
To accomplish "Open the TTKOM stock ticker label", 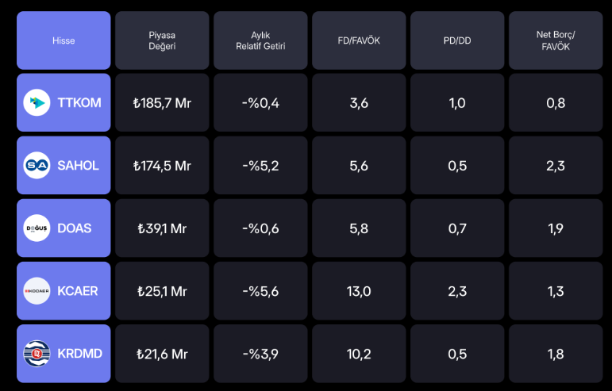I will (79, 102).
